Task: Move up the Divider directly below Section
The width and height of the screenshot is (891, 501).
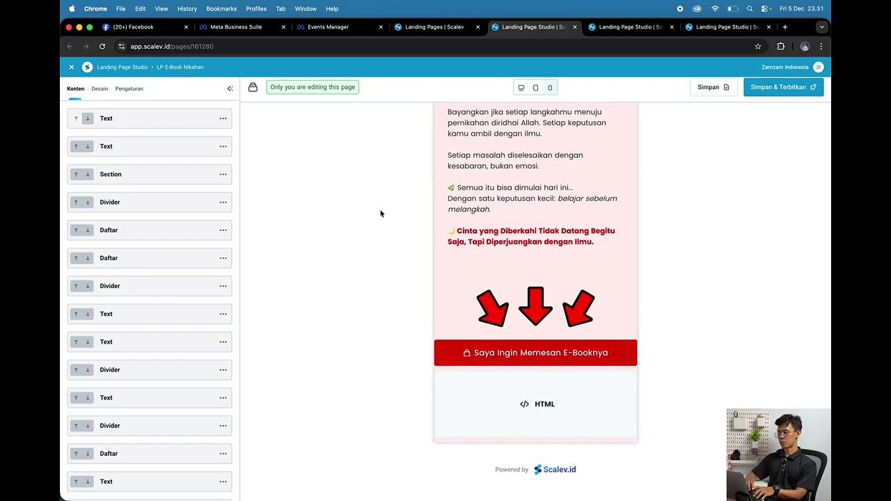Action: click(x=76, y=202)
